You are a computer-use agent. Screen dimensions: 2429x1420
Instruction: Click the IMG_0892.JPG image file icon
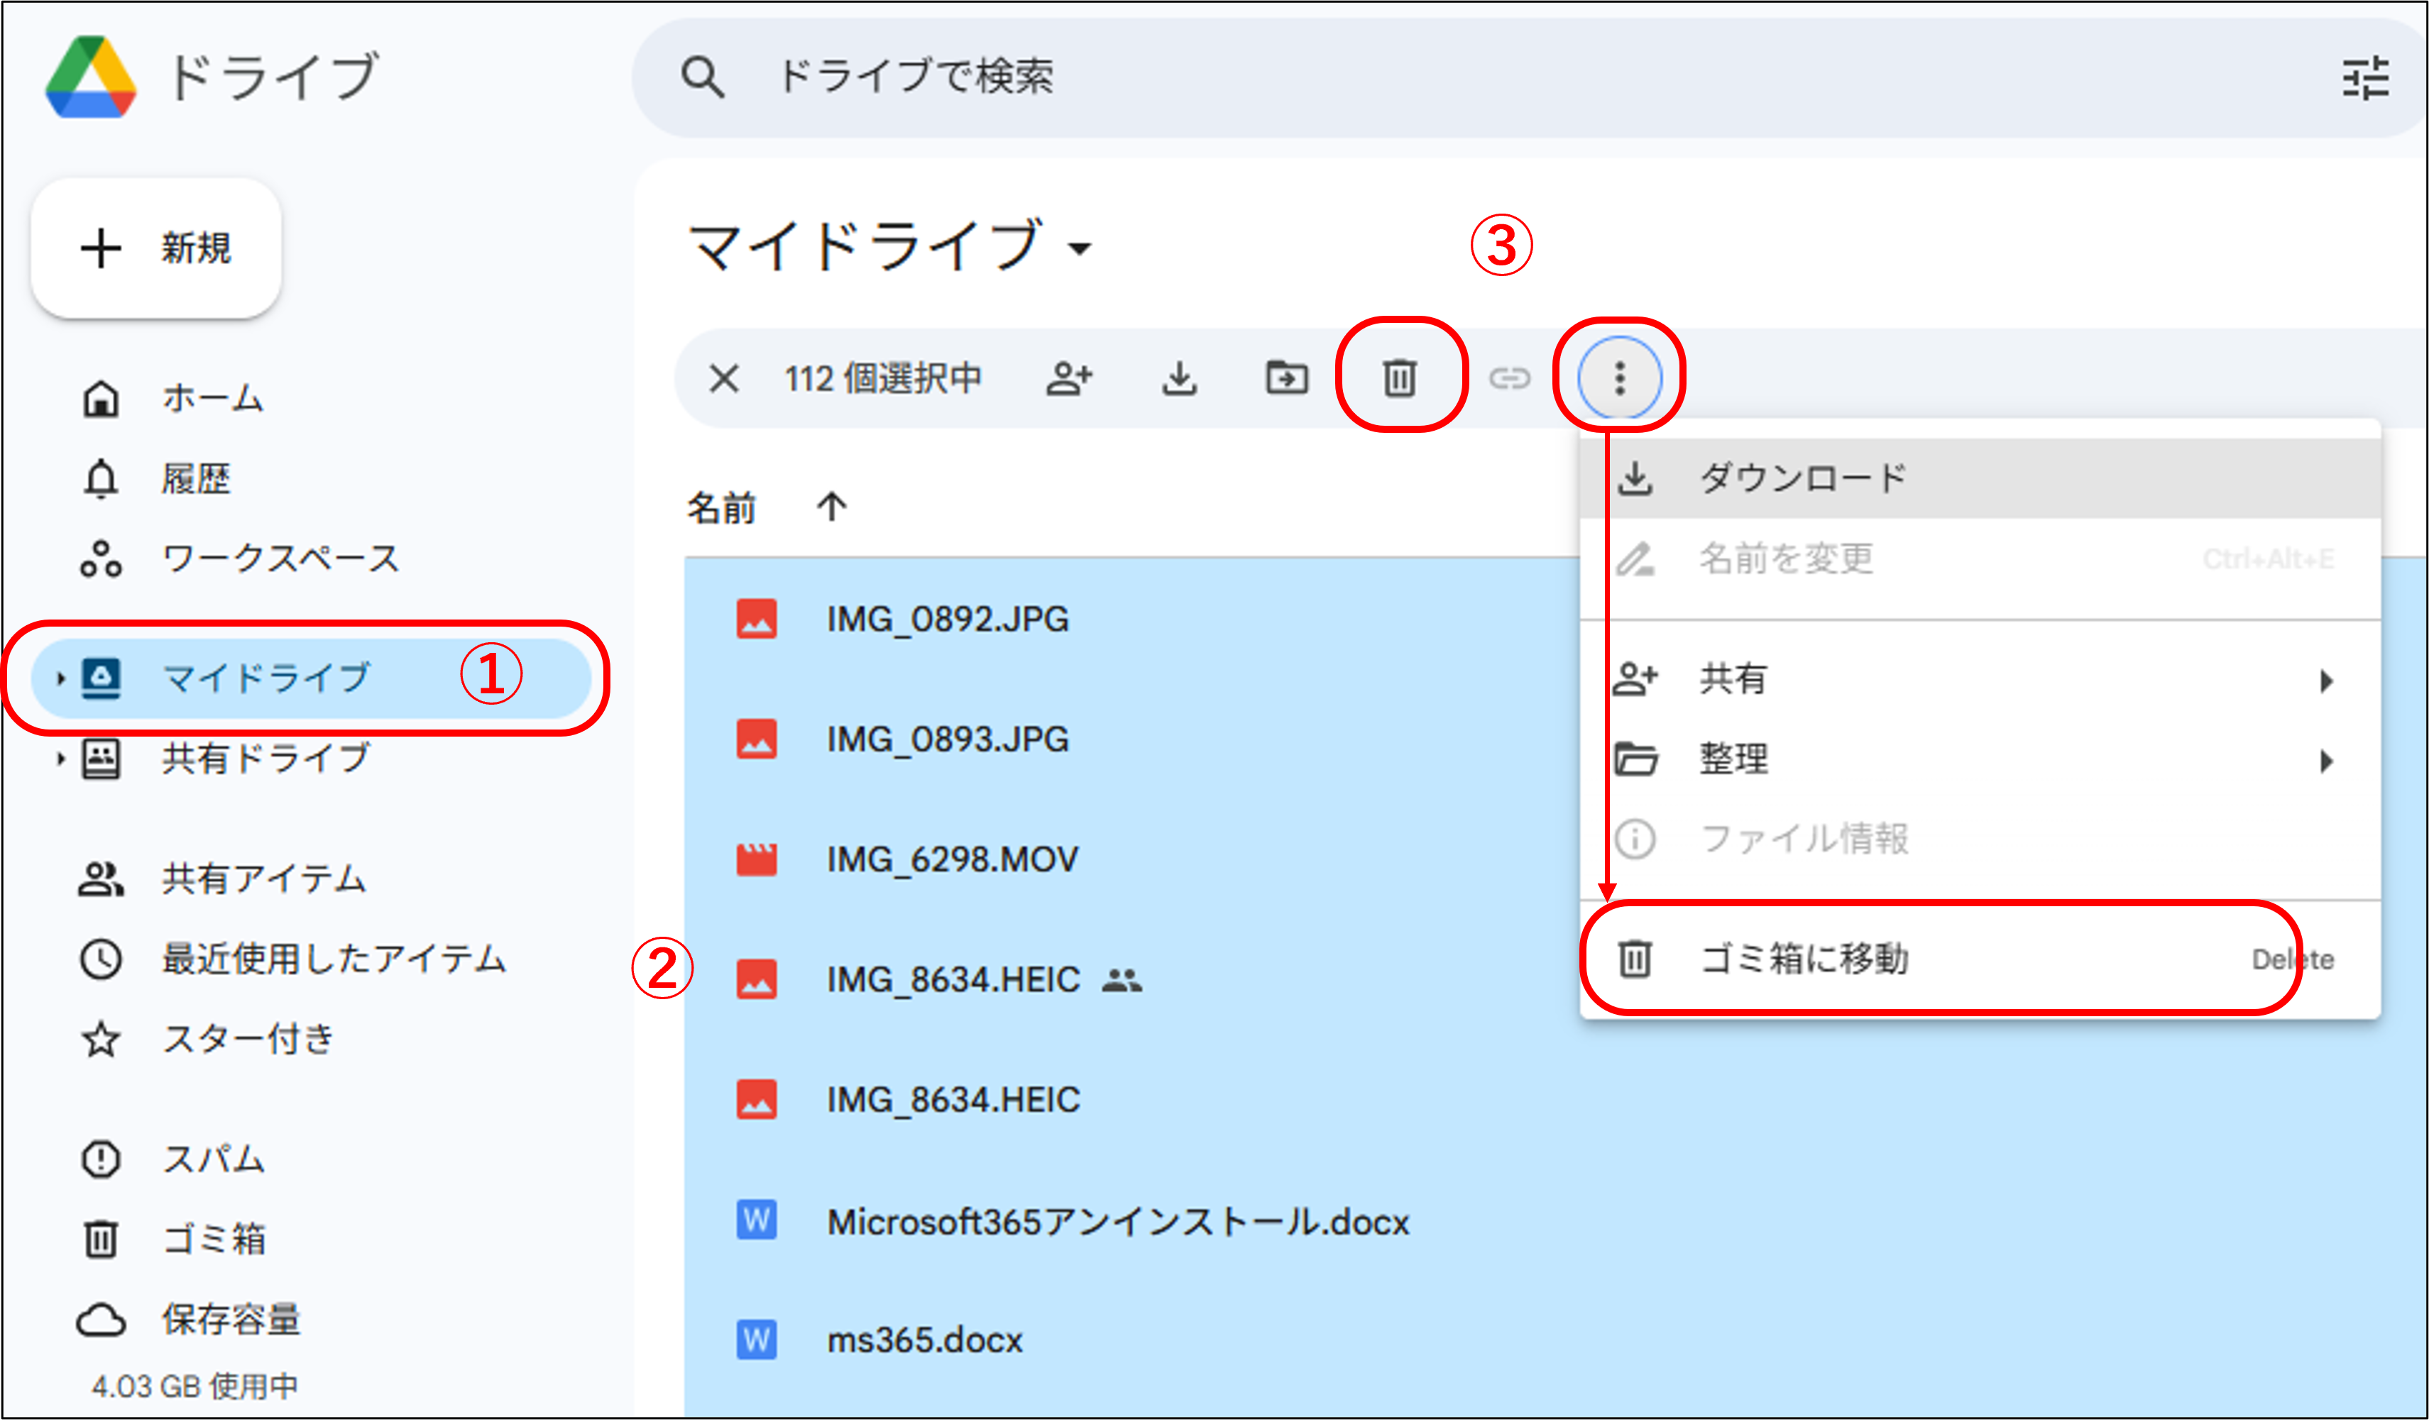[x=757, y=620]
